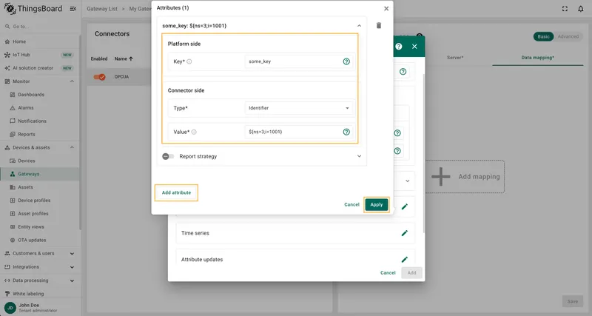Viewport: 592px width, 316px height.
Task: Open AI solution creator in the sidebar
Action: click(40, 68)
